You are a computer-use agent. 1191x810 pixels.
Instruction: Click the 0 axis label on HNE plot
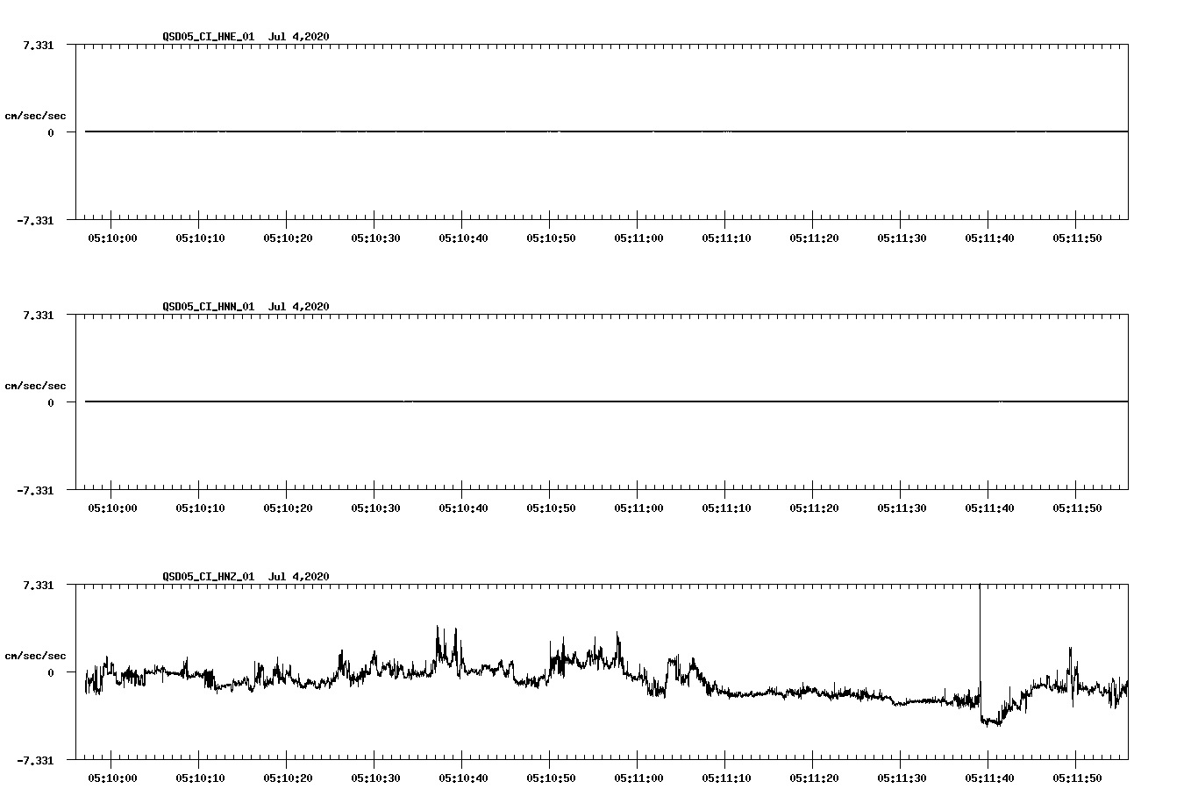click(51, 132)
